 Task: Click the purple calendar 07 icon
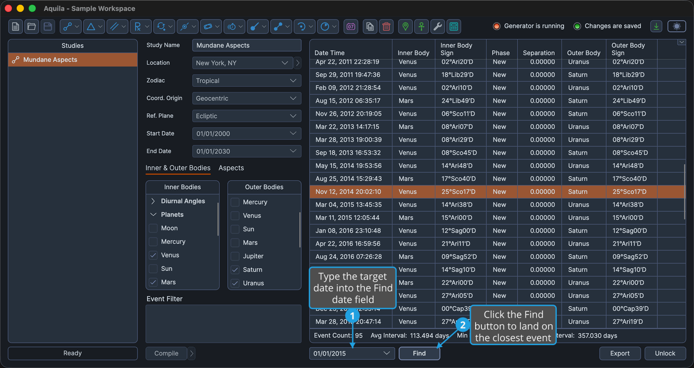click(351, 27)
